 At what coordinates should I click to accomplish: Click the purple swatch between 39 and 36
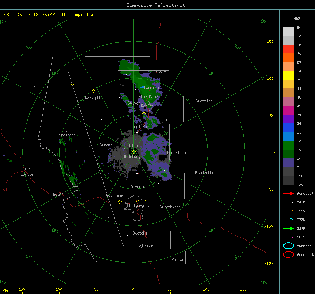point(288,119)
